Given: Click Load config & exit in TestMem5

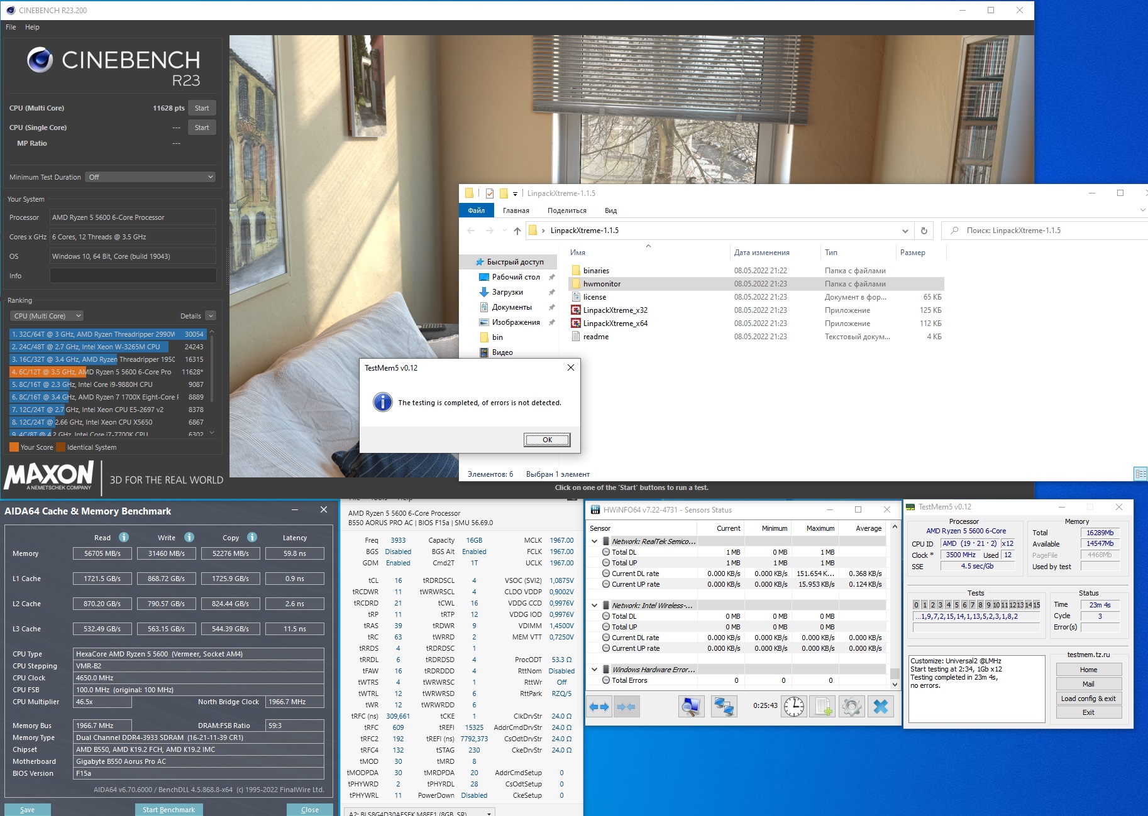Looking at the screenshot, I should click(1088, 699).
